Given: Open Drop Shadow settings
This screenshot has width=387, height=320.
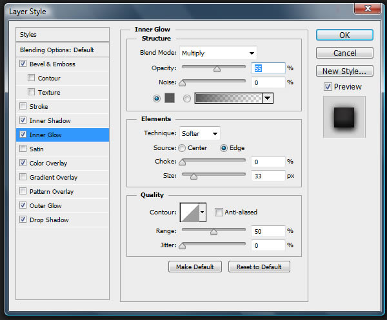Looking at the screenshot, I should (49, 220).
